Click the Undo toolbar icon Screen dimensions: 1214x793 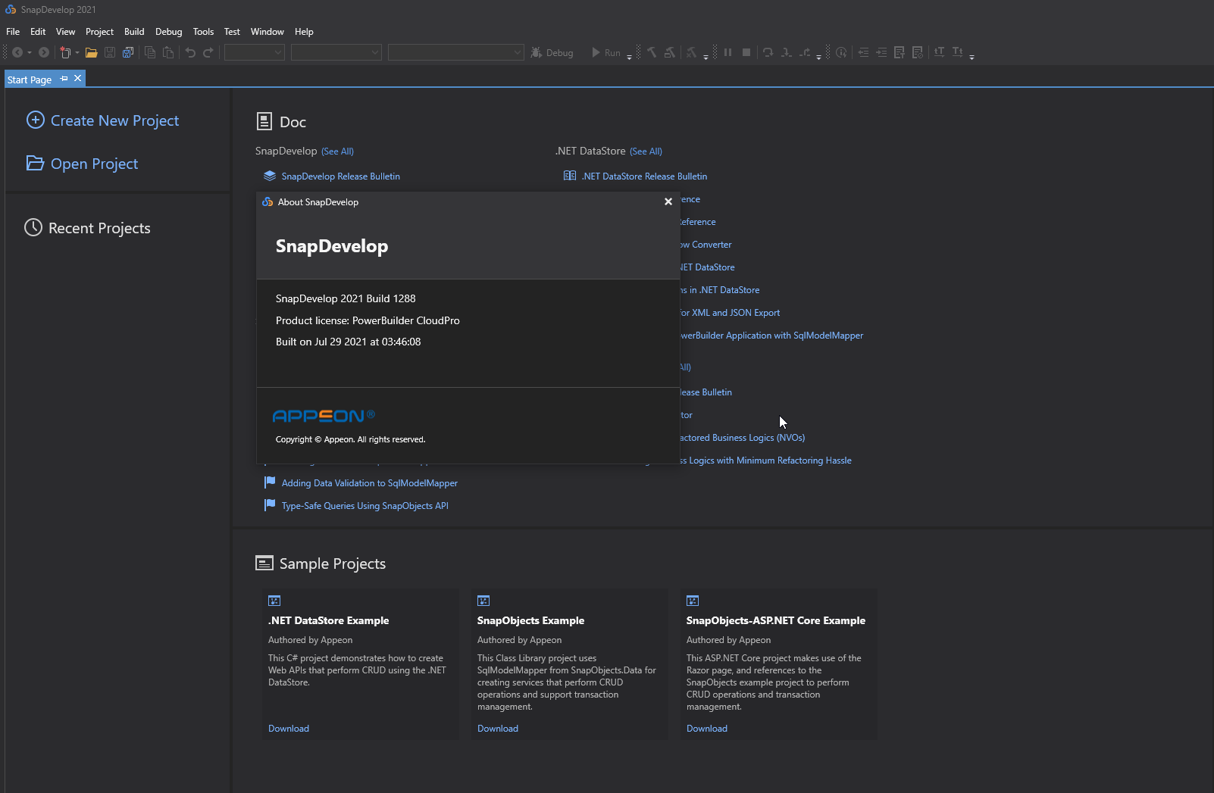pyautogui.click(x=190, y=52)
